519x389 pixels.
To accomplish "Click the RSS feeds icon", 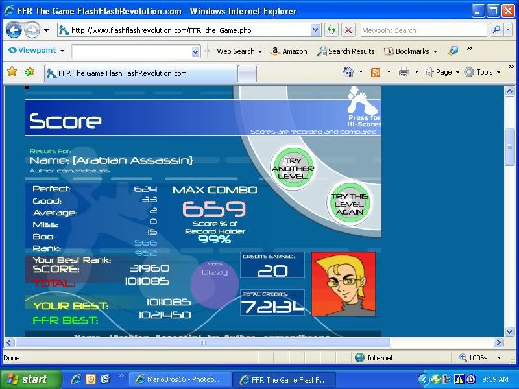I will click(x=376, y=72).
